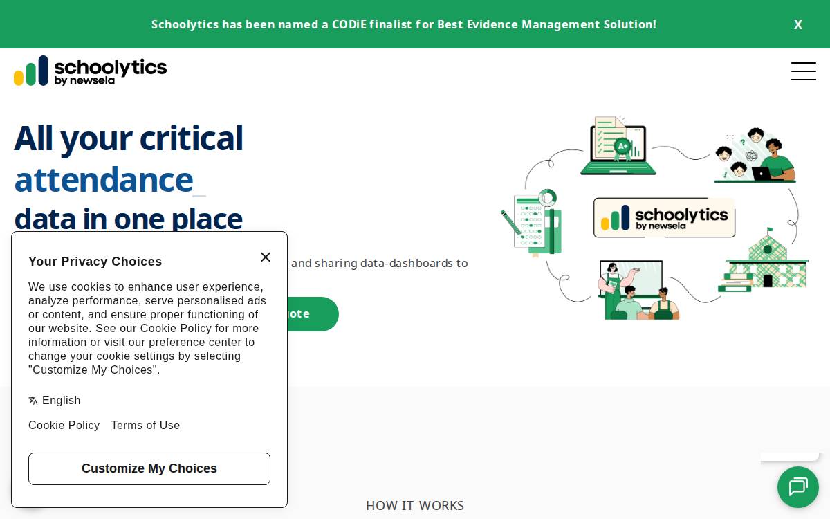Click the teacher at whiteboard illustration
The height and width of the screenshot is (519, 830).
click(x=638, y=290)
